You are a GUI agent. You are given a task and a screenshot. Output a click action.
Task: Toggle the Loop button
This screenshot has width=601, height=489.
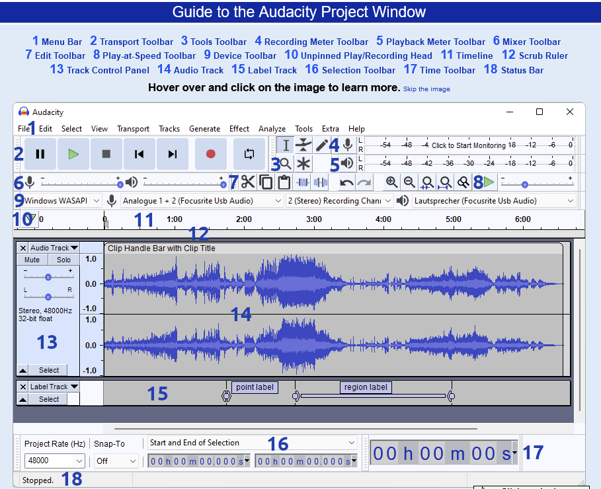click(x=249, y=154)
